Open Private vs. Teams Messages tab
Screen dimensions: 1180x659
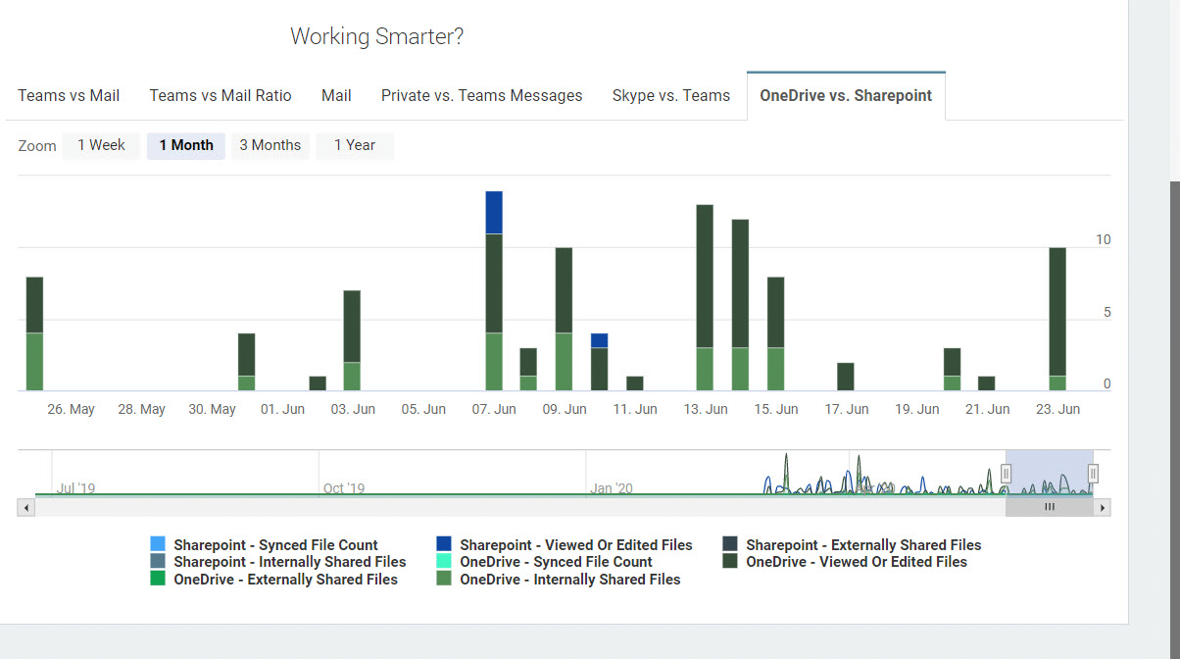(x=481, y=95)
